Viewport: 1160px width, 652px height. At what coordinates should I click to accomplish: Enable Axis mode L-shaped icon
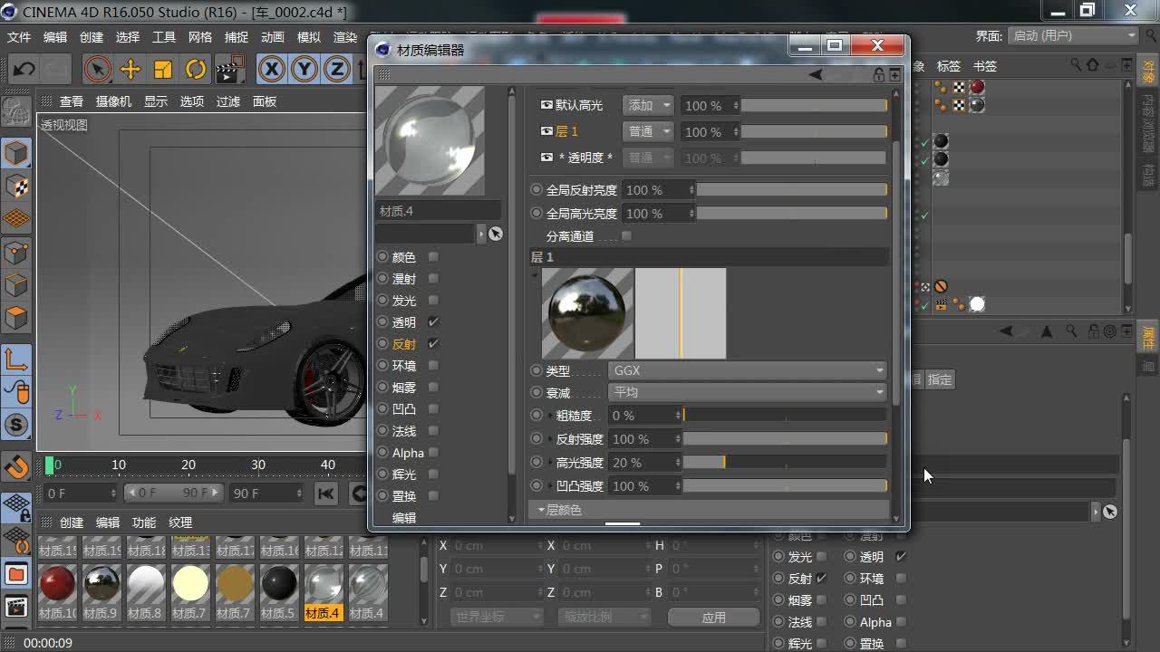coord(16,360)
